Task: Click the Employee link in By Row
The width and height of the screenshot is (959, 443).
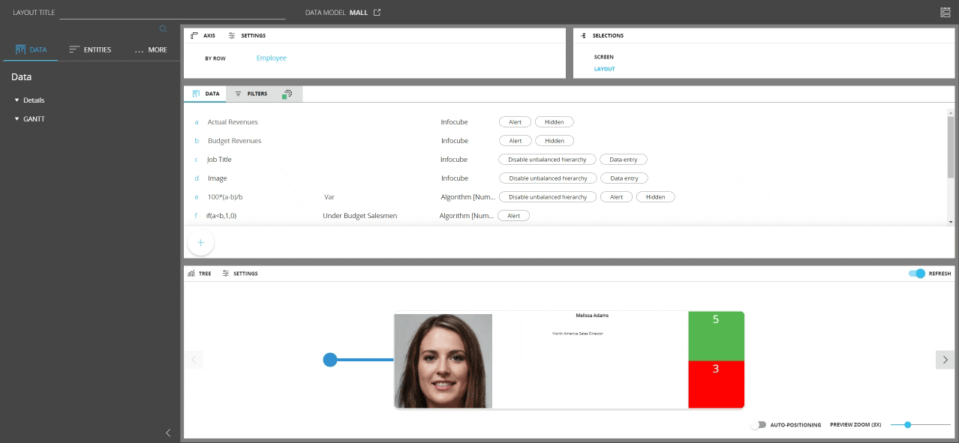Action: point(271,58)
